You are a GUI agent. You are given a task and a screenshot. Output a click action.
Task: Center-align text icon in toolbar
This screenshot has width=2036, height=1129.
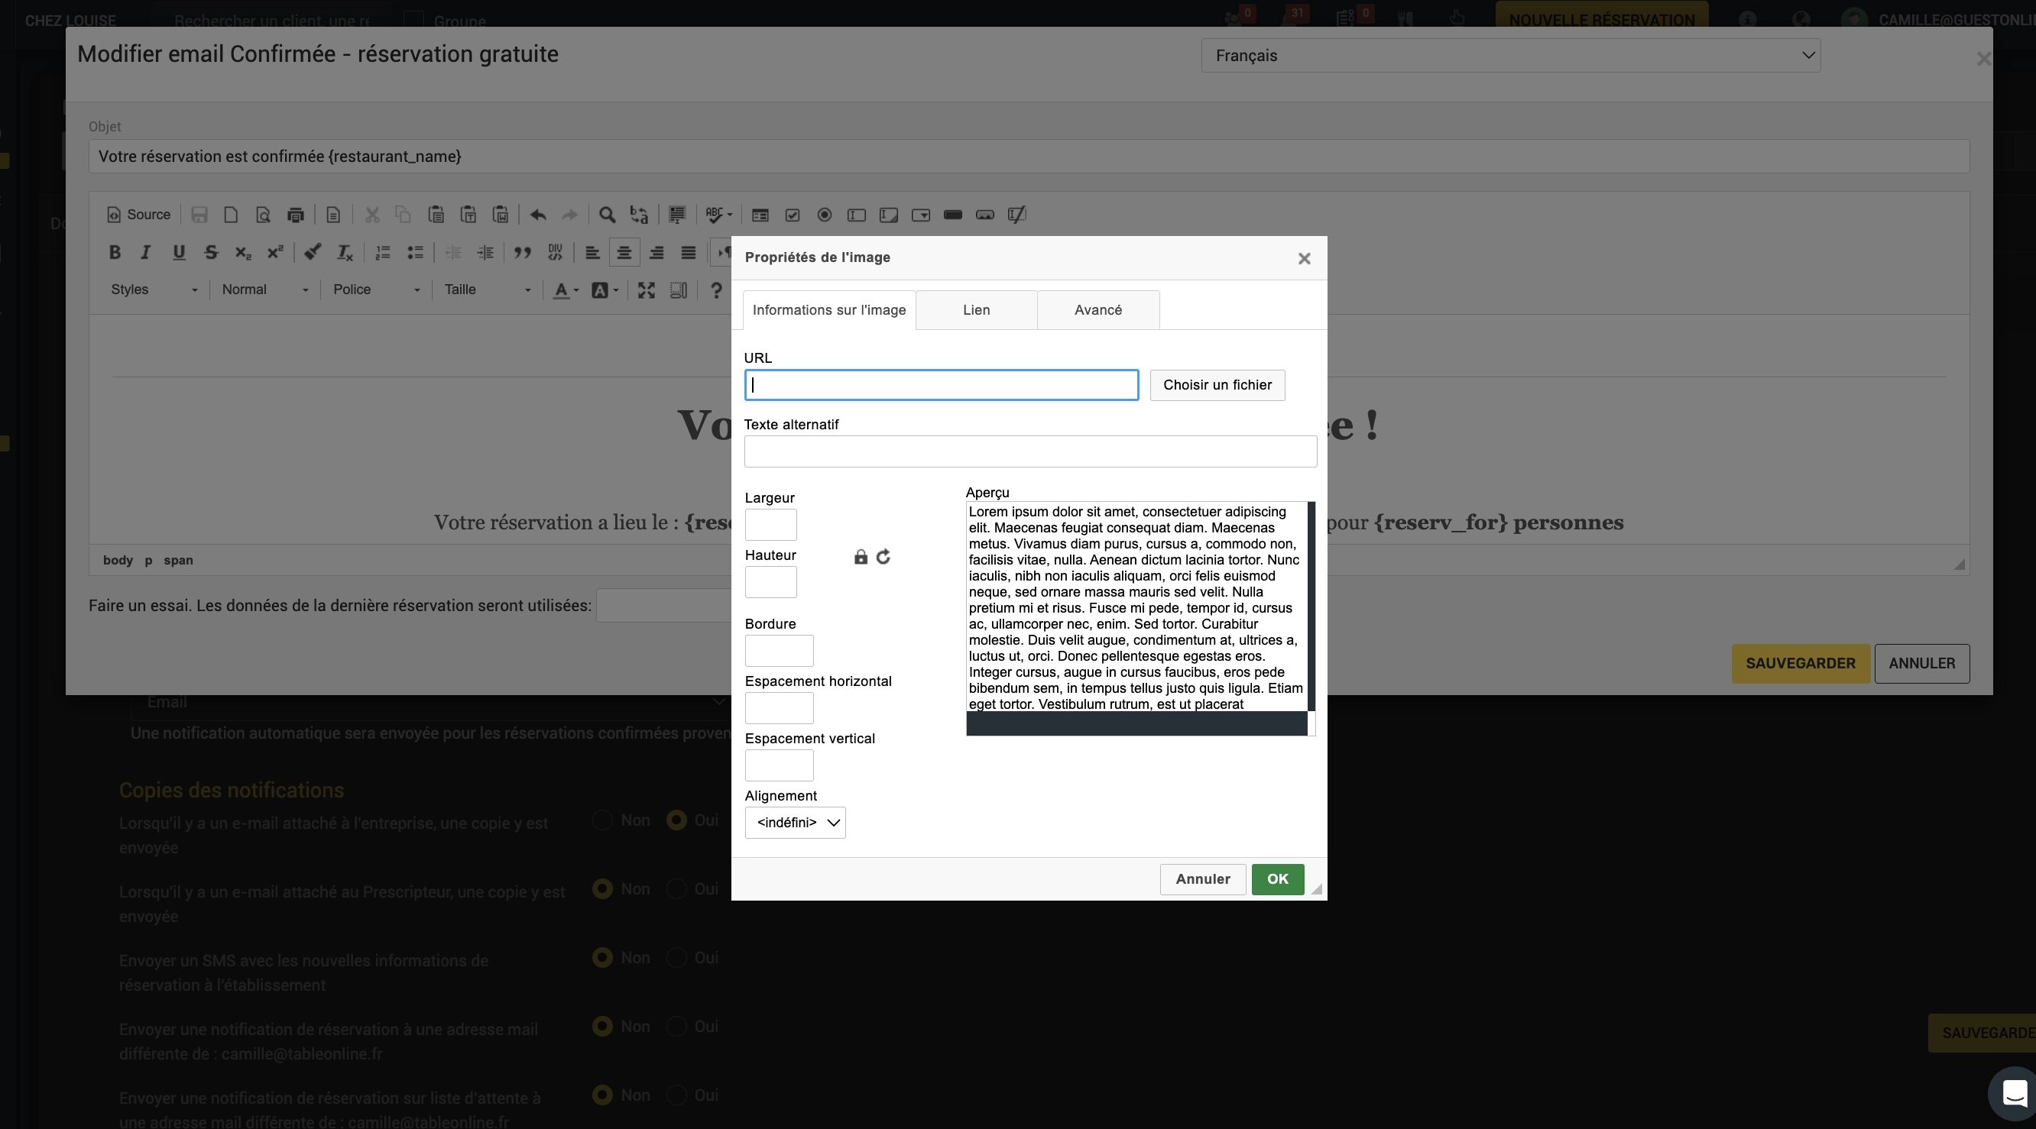click(x=624, y=252)
